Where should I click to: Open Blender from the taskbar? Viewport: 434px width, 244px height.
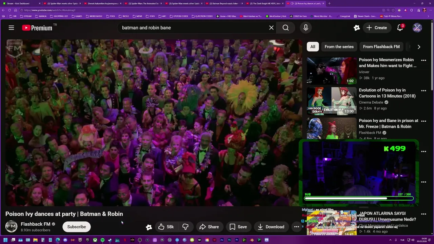(x=252, y=240)
